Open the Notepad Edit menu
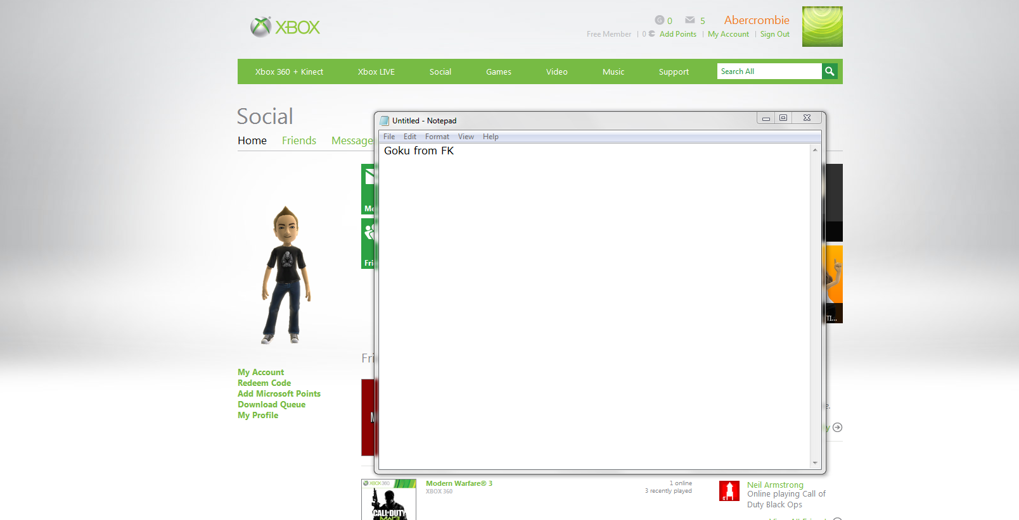This screenshot has height=520, width=1019. point(410,137)
